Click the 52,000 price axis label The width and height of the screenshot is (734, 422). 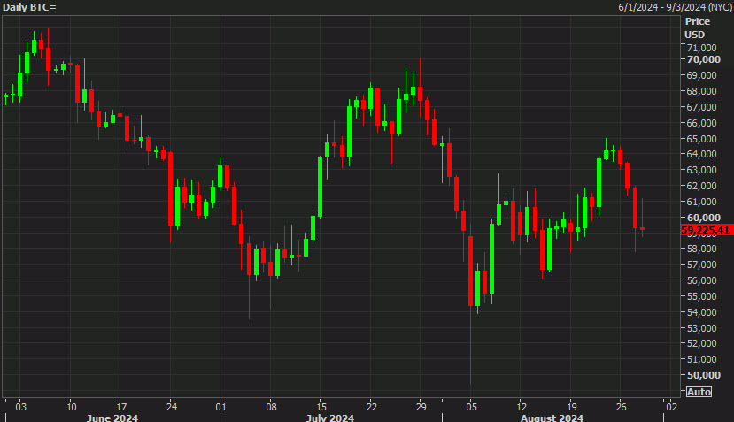pos(702,343)
